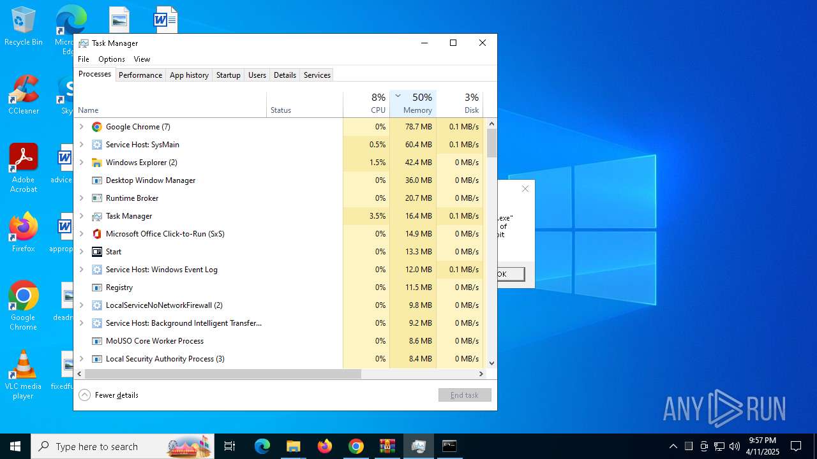Open Recycle Bin on the desktop

(24, 27)
